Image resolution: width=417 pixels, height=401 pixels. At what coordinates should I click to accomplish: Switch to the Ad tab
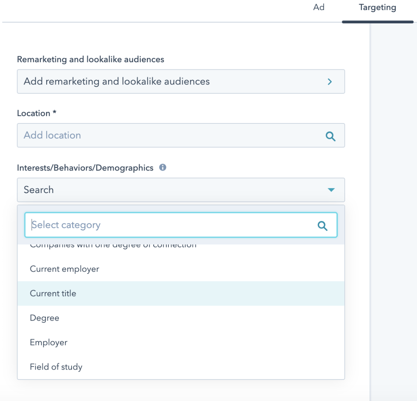pyautogui.click(x=318, y=7)
